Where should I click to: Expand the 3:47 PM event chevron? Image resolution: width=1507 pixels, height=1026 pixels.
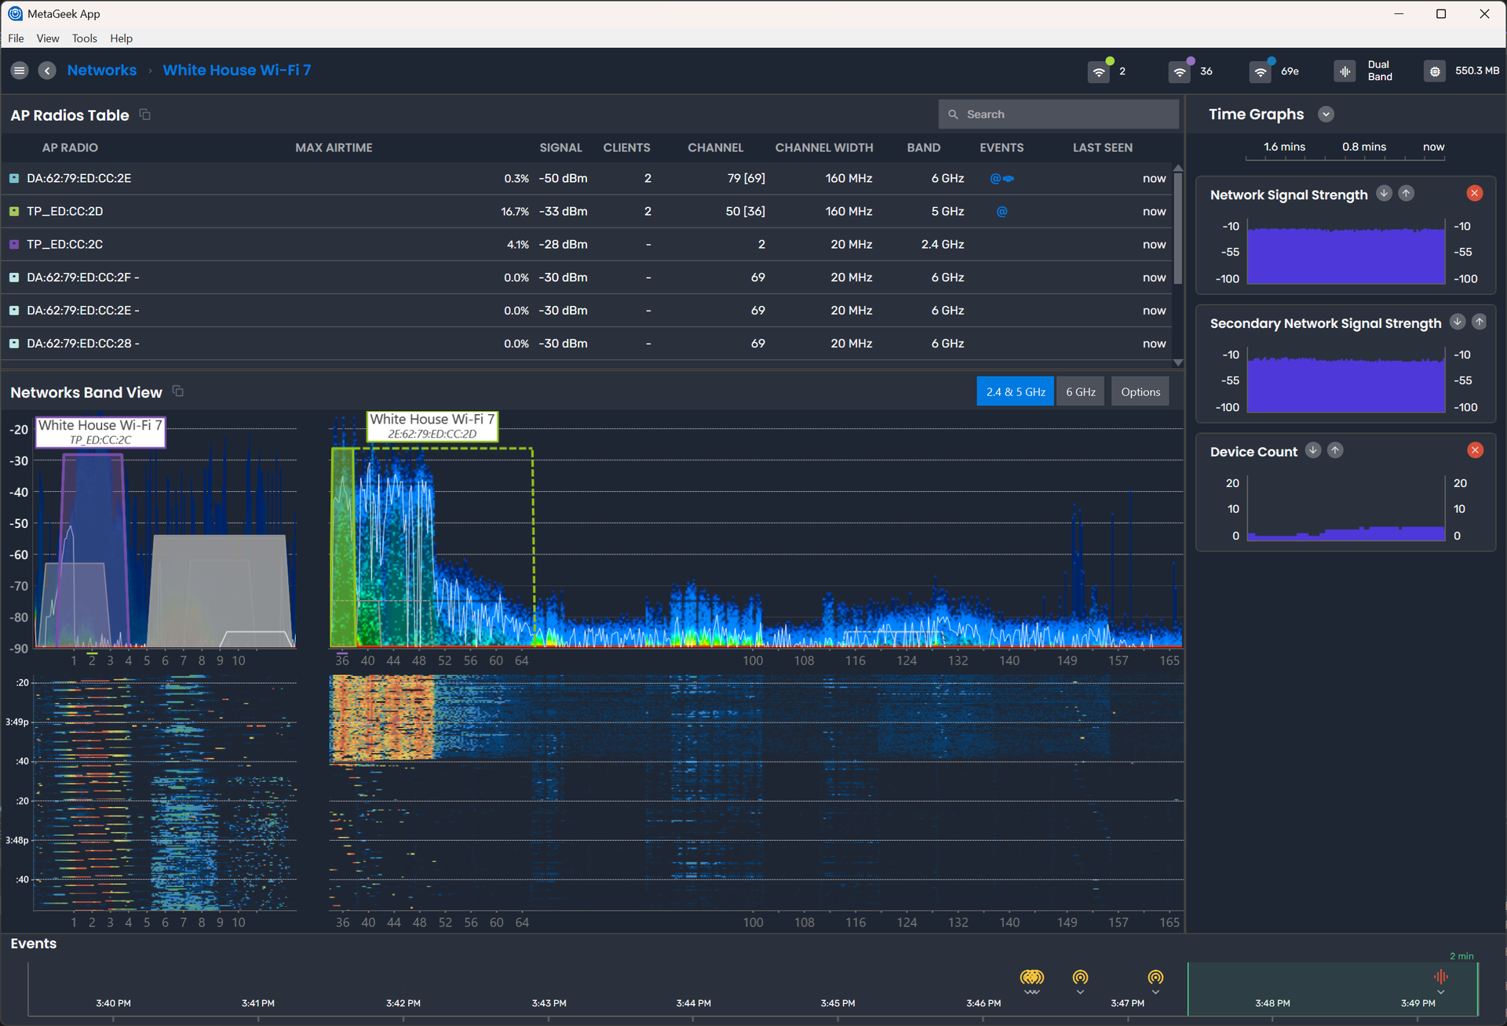(x=1155, y=993)
